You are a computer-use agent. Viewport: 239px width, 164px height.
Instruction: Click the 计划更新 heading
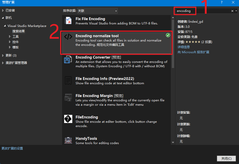pyautogui.click(x=184, y=124)
